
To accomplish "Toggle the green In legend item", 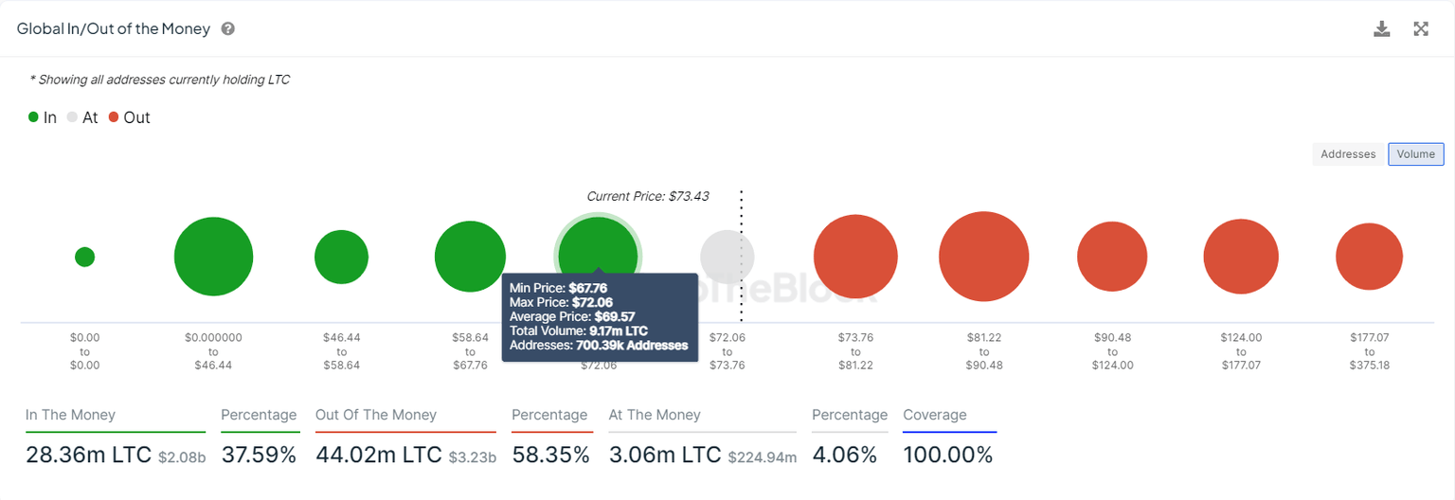I will tap(43, 117).
